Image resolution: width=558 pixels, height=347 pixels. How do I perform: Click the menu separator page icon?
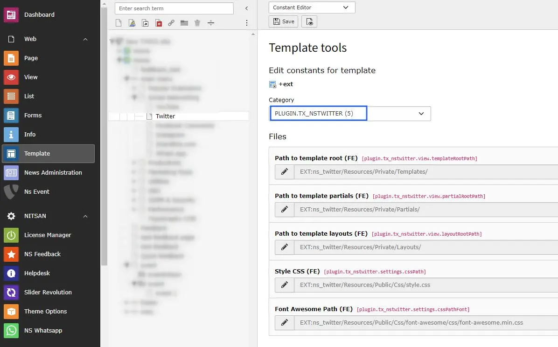(x=211, y=23)
